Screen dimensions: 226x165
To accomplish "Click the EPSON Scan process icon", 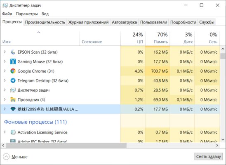I will [x=13, y=52].
